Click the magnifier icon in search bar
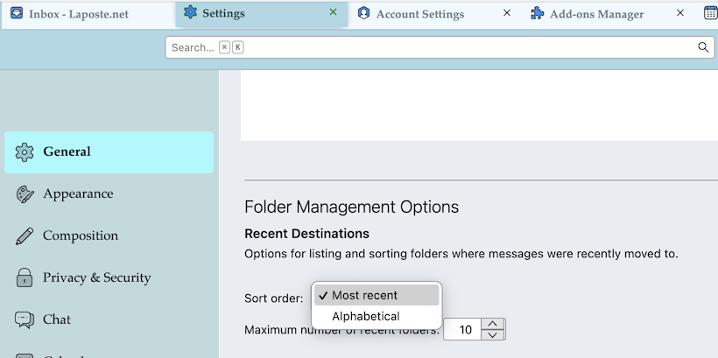The image size is (718, 358). point(703,47)
